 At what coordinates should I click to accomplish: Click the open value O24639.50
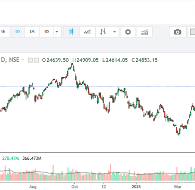tap(55, 60)
